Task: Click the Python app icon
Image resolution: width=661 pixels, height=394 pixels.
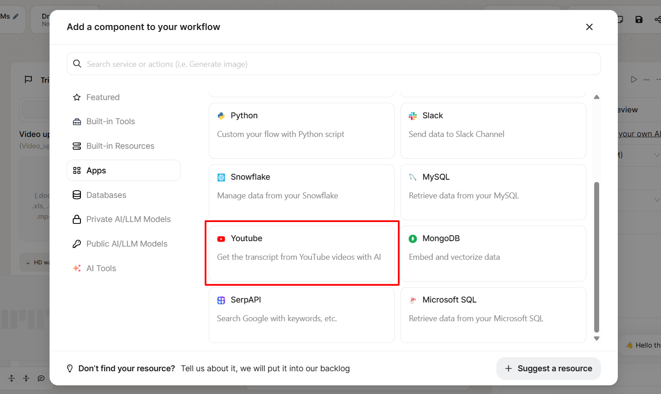Action: [221, 116]
